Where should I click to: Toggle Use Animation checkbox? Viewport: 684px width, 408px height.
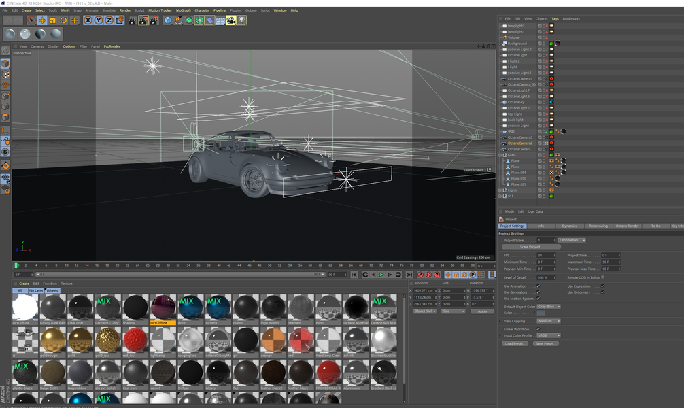click(x=538, y=286)
